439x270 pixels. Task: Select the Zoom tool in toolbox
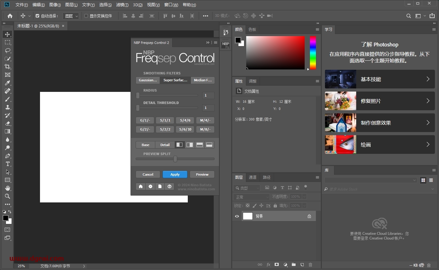(7, 196)
